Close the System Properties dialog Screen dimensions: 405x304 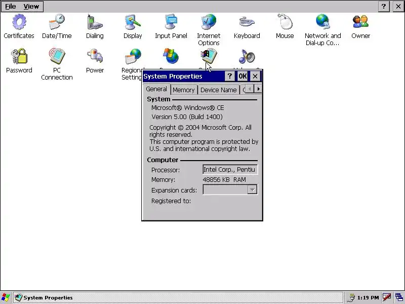click(x=255, y=77)
